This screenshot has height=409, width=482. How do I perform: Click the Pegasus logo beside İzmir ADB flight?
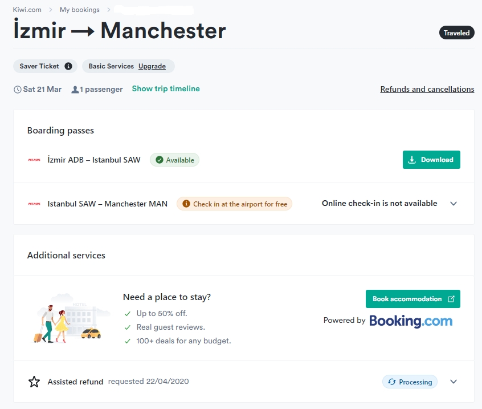(35, 160)
